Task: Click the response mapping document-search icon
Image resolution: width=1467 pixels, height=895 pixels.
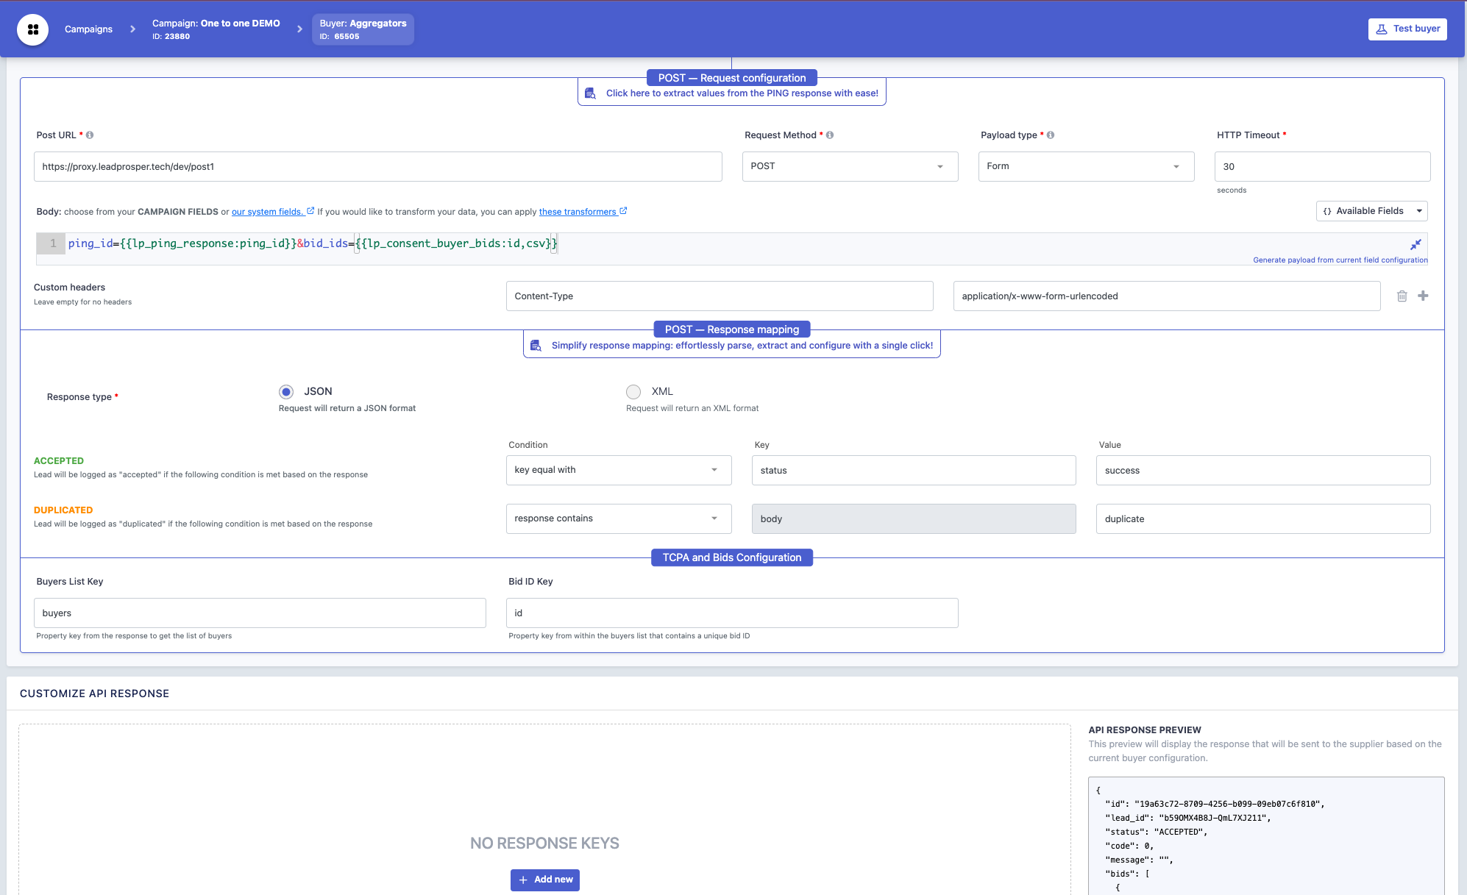Action: 536,346
